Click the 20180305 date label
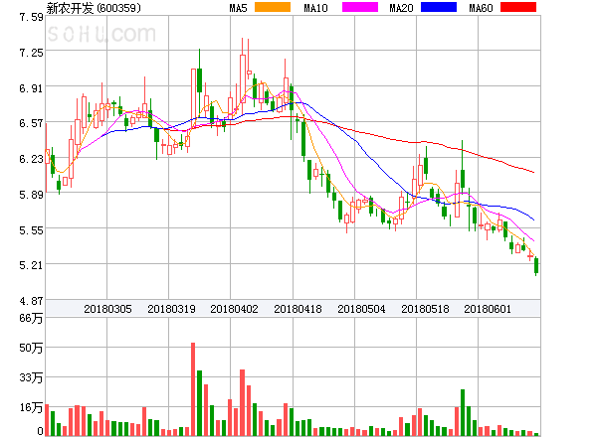The height and width of the screenshot is (437, 597). coord(107,309)
